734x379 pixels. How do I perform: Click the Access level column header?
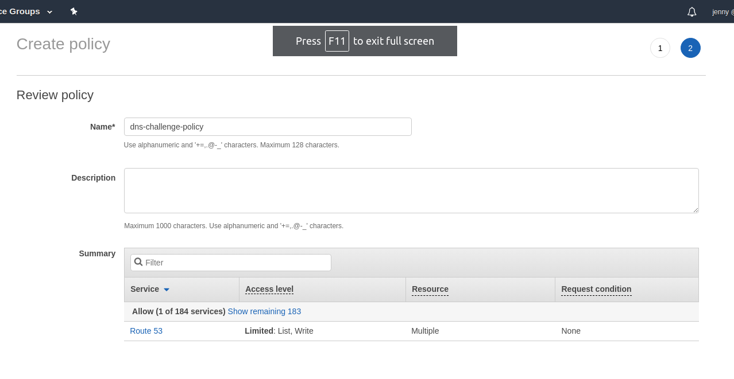(269, 289)
